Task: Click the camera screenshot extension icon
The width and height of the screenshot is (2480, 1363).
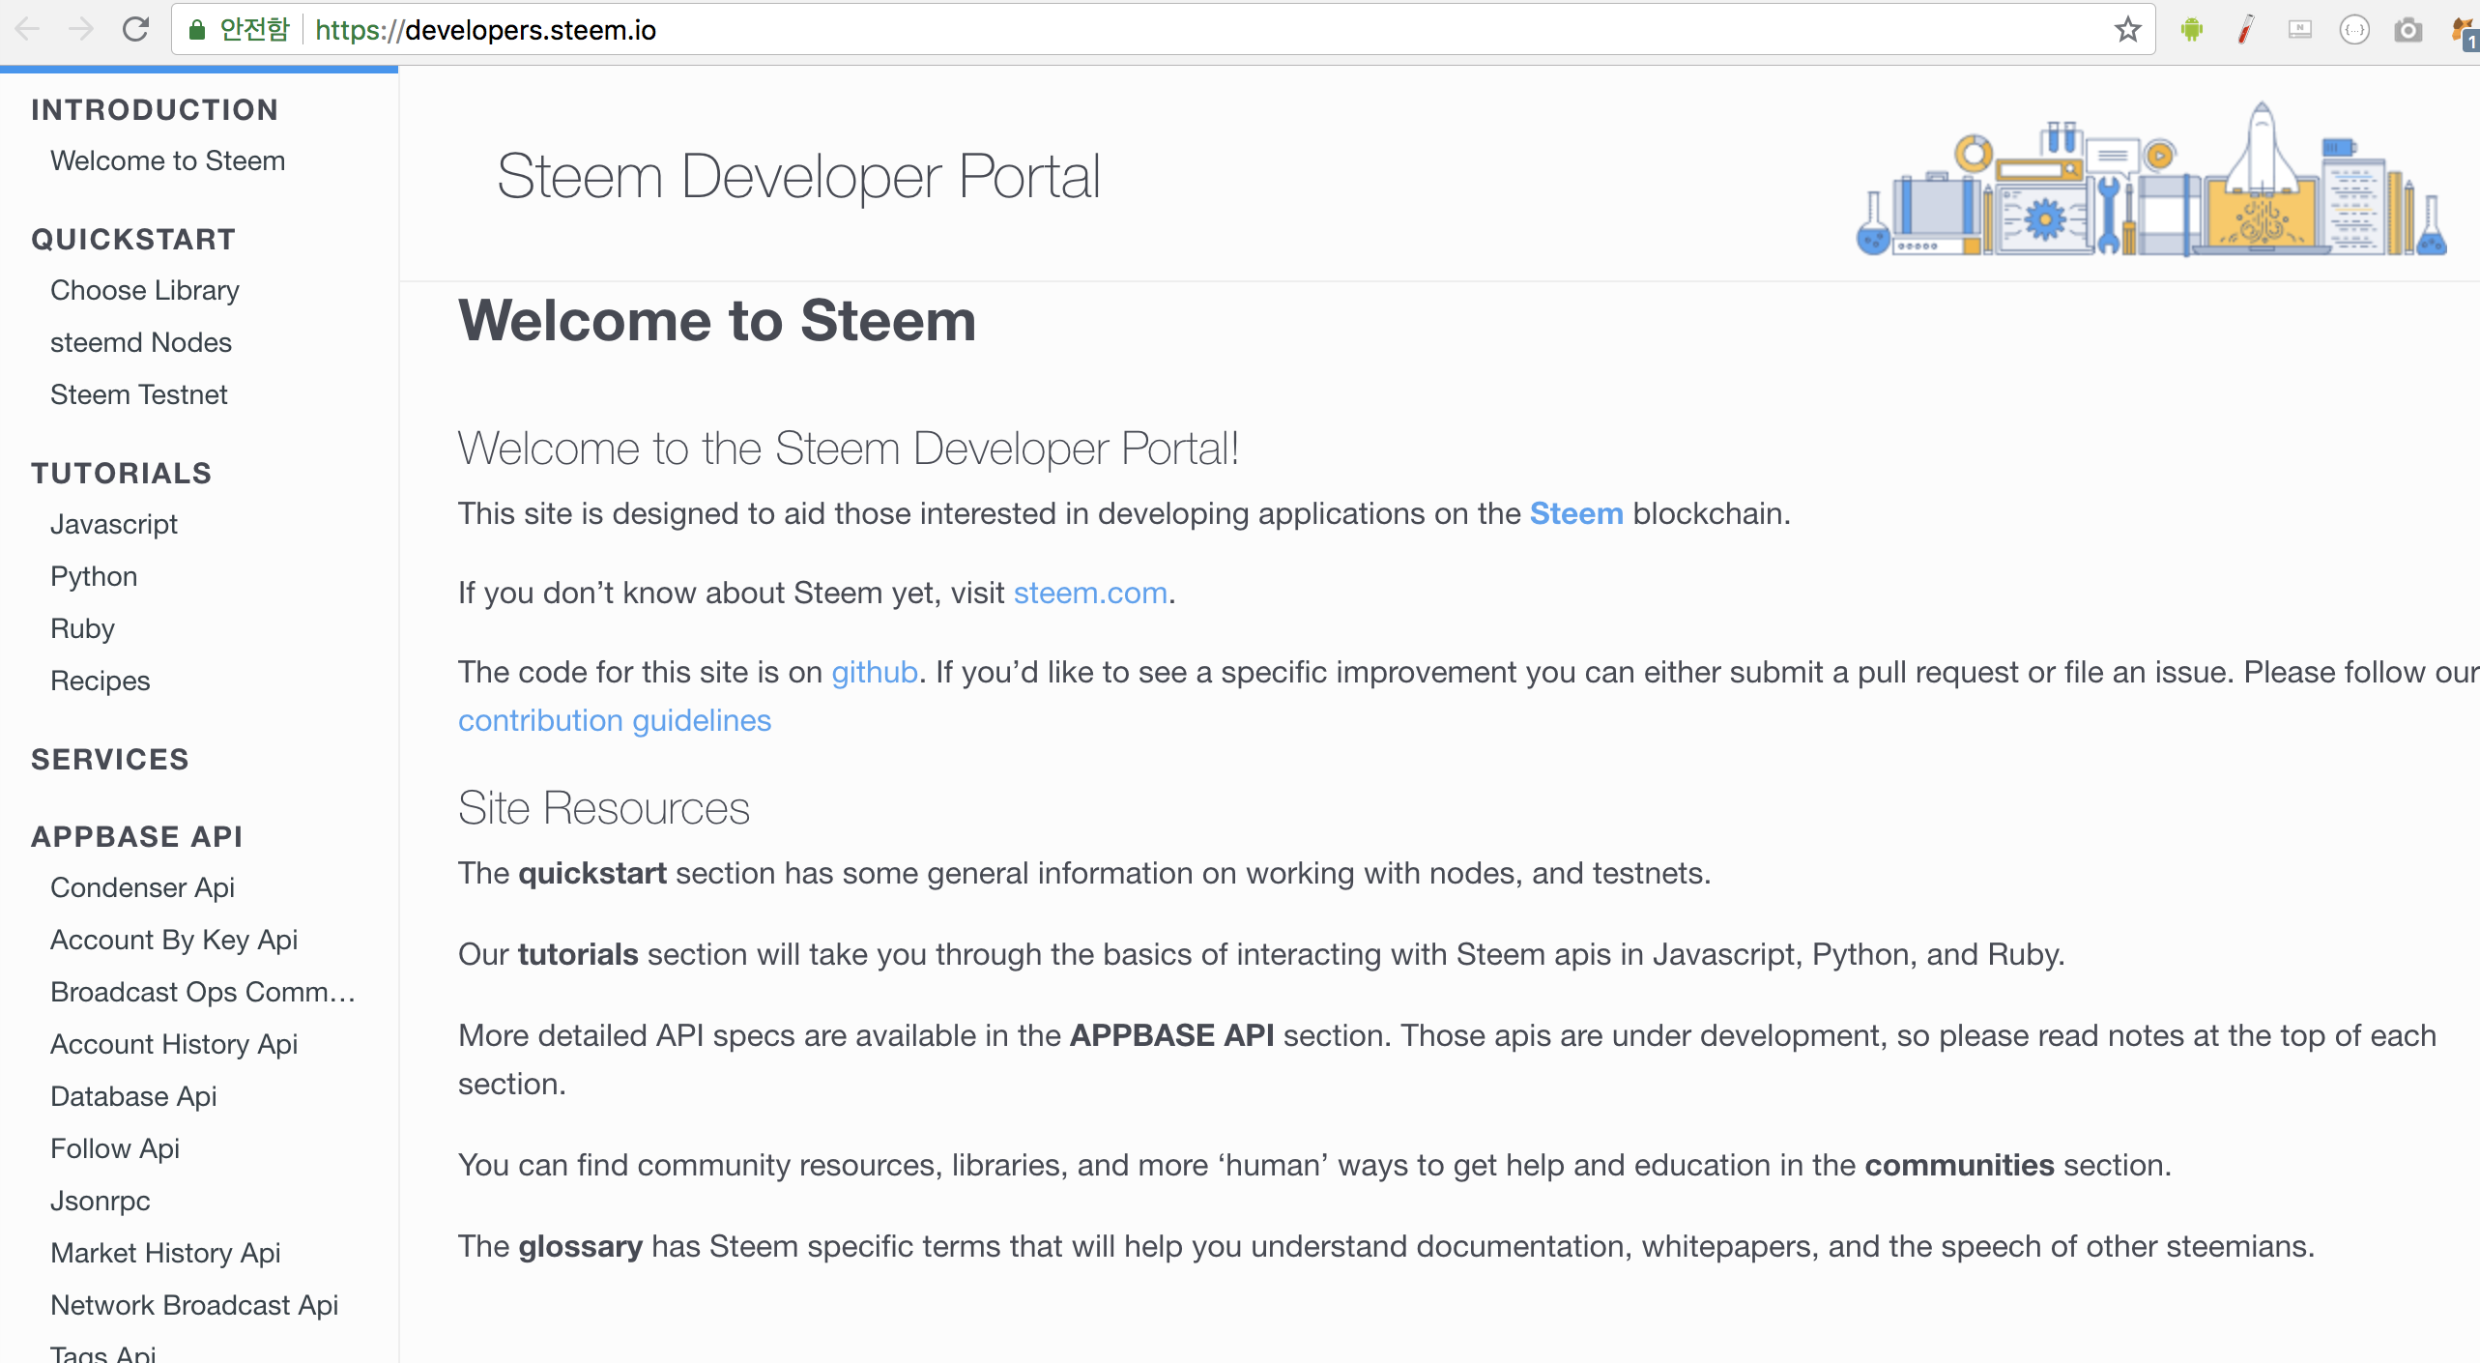Action: (2408, 30)
